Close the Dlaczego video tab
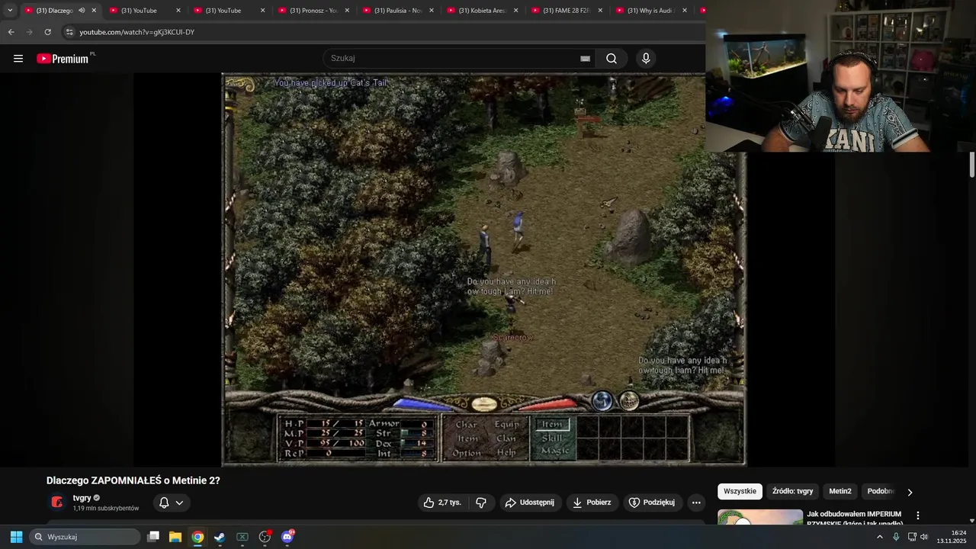 [94, 11]
